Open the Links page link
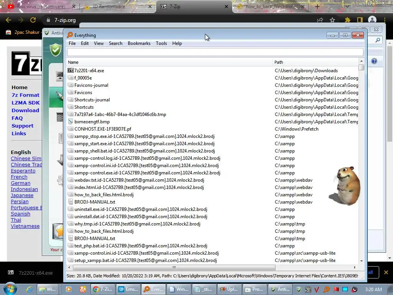 (x=19, y=133)
